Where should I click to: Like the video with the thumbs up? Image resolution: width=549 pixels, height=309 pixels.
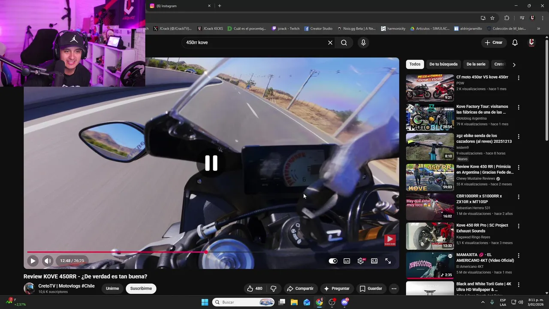255,288
